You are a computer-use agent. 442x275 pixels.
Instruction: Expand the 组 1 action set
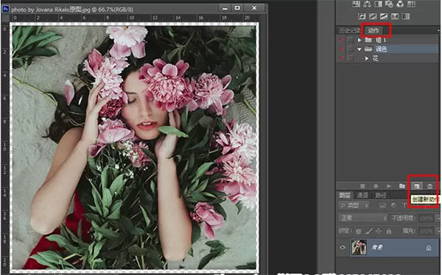[359, 40]
